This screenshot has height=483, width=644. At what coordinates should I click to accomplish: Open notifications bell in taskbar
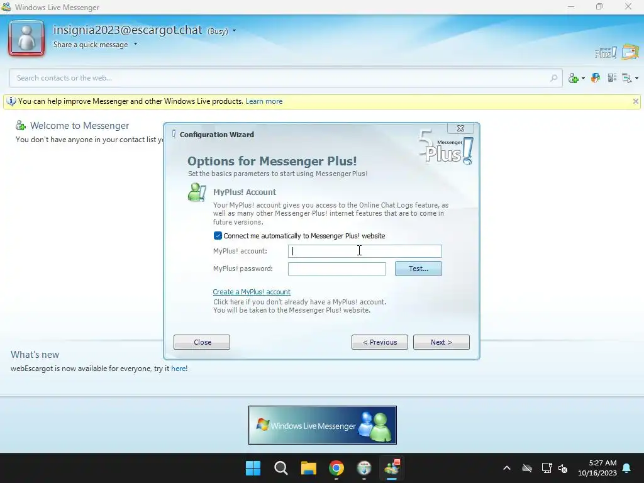click(627, 468)
